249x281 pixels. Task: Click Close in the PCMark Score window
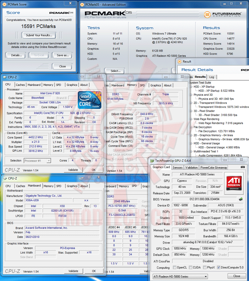(x=62, y=66)
